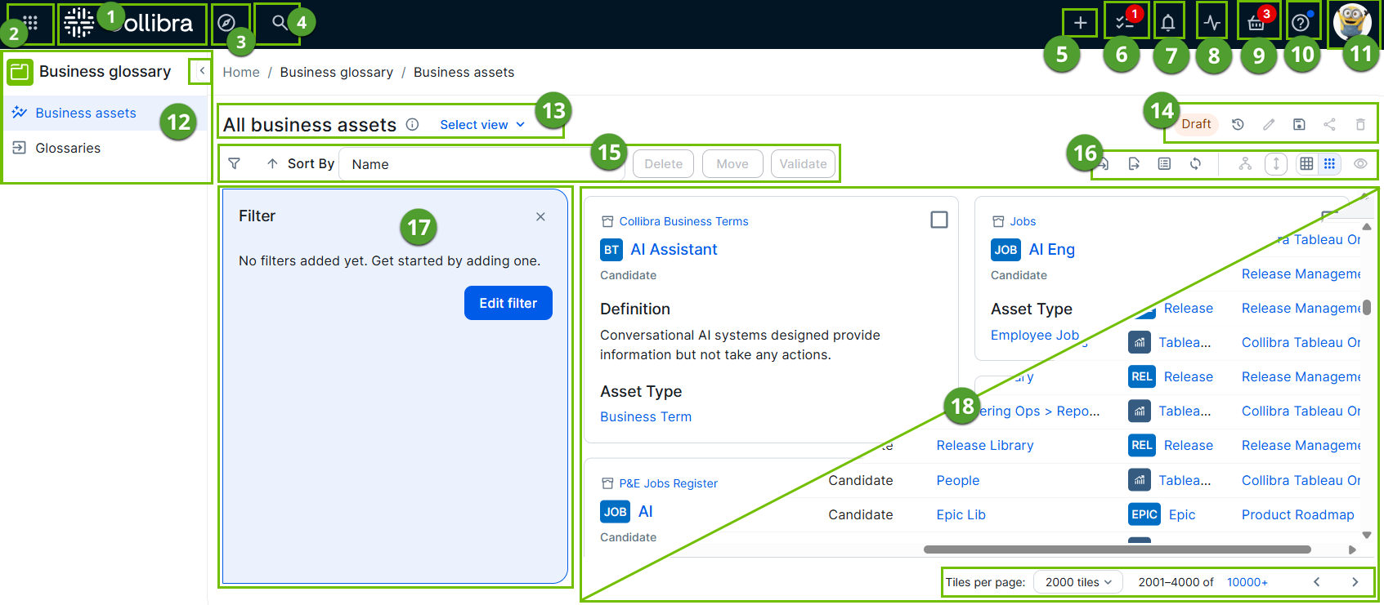Open the activity pulse icon
This screenshot has width=1384, height=605.
tap(1212, 23)
